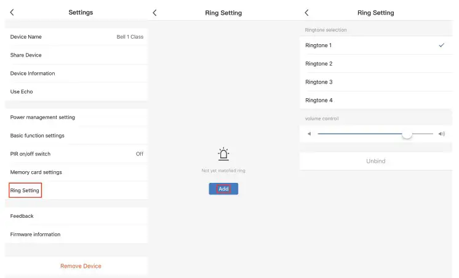Tap back arrow on Ringtone selection screen
459x278 pixels.
[x=306, y=12]
